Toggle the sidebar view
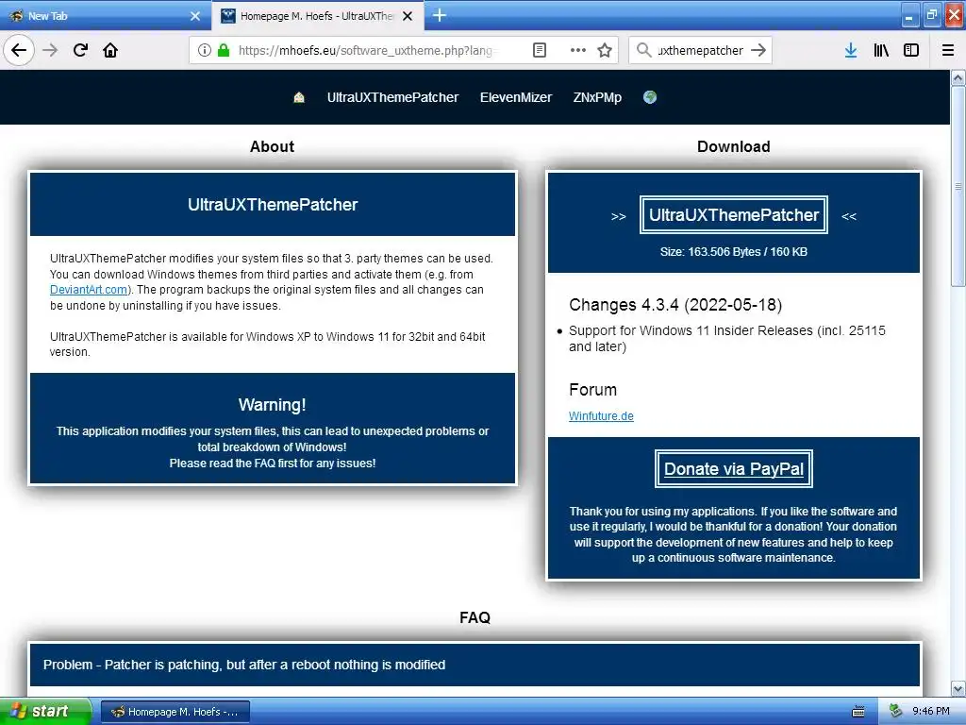The width and height of the screenshot is (966, 725). click(x=911, y=50)
